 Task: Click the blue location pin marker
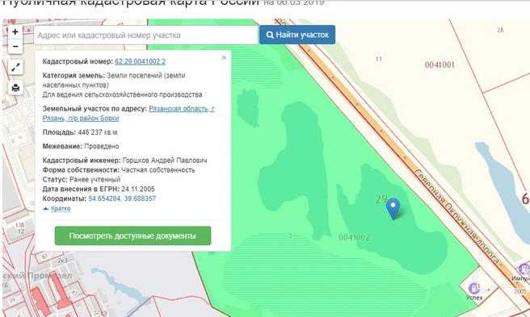[393, 208]
